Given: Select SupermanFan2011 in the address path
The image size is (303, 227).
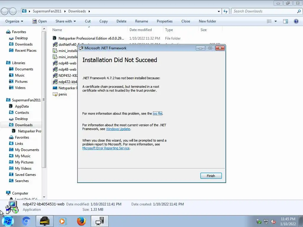Looking at the screenshot, I should coord(47,11).
